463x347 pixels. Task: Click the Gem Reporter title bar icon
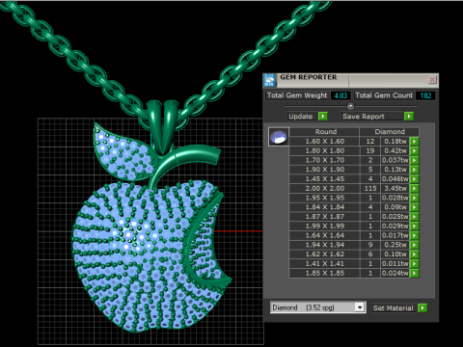pyautogui.click(x=270, y=80)
